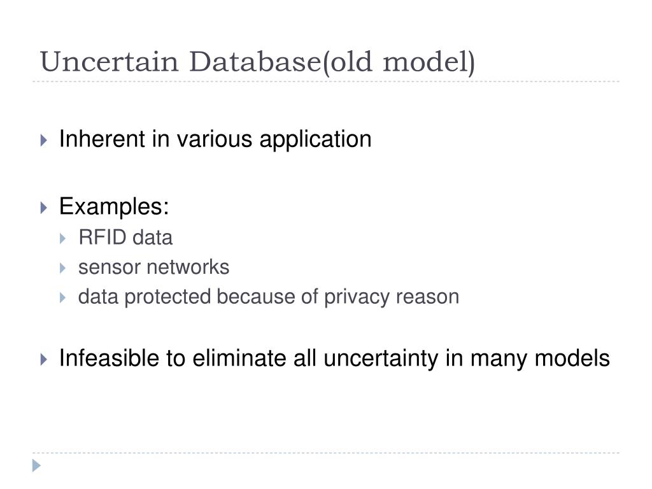This screenshot has width=652, height=489.
Task: Click the 'Infeasible to eliminate all uncertainty' line
Action: click(x=334, y=359)
